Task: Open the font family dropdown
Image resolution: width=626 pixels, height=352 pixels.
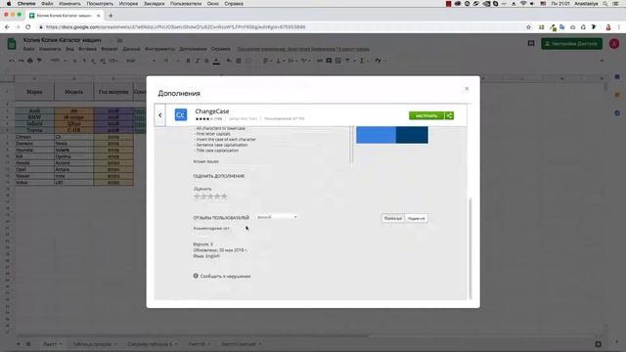Action: (x=141, y=61)
